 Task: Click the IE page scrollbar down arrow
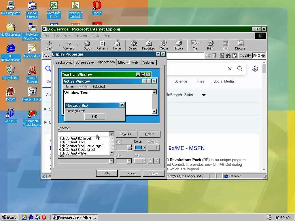(264, 170)
